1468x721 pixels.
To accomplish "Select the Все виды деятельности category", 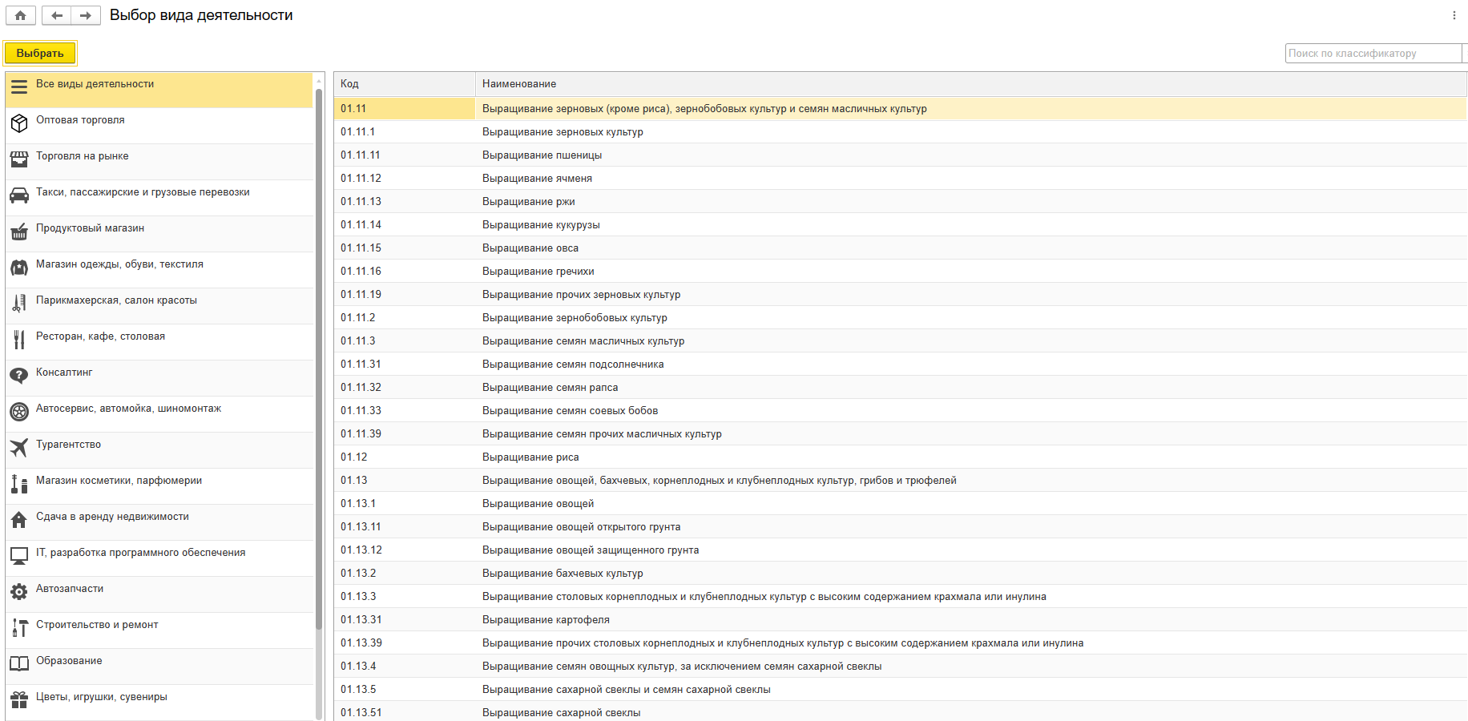I will pyautogui.click(x=95, y=84).
